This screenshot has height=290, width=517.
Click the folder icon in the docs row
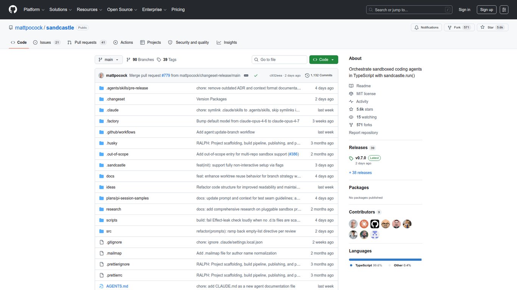101,176
